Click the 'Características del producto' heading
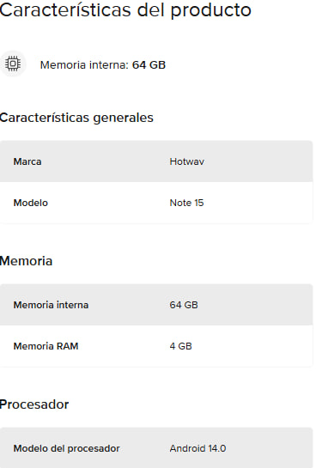This screenshot has height=468, width=316. [125, 9]
